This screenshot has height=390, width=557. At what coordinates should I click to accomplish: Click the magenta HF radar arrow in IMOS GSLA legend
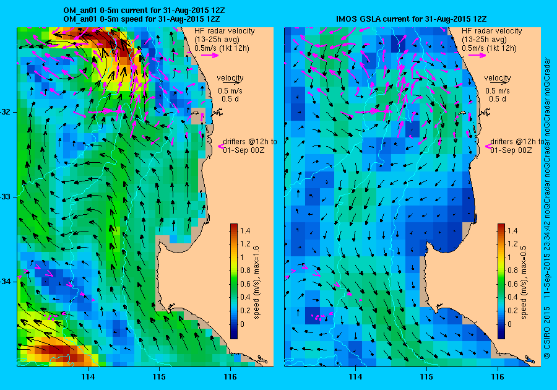click(477, 55)
